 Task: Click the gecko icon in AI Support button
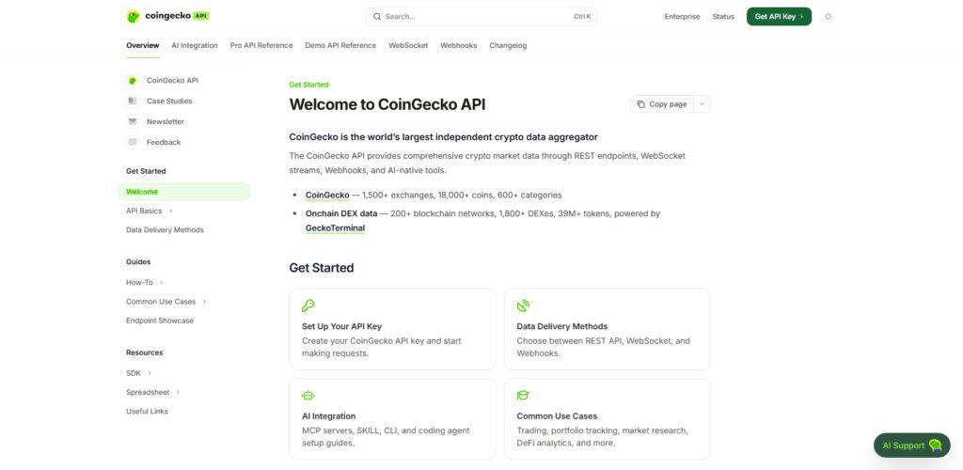coord(935,446)
